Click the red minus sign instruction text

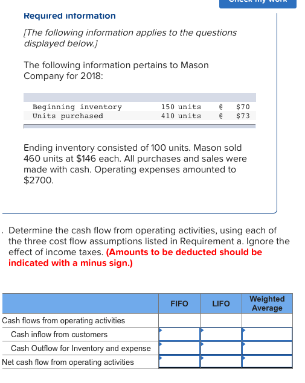coord(135,258)
